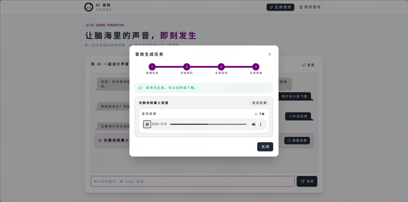Click the 音效生成任务 dialog title
Viewport: 408px width, 202px height.
149,54
